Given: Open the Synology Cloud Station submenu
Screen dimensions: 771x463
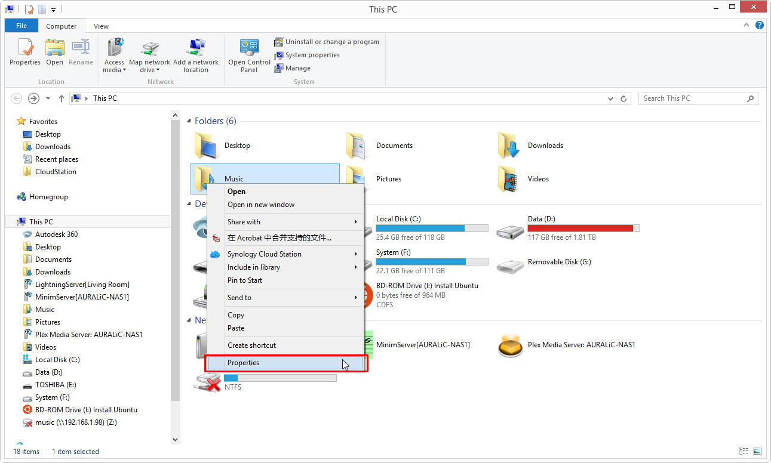Looking at the screenshot, I should 285,254.
